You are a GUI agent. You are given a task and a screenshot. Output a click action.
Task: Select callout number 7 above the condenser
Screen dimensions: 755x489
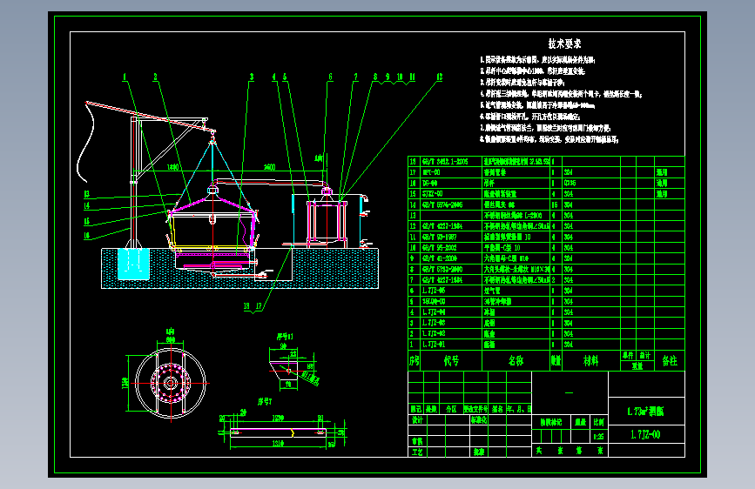click(356, 77)
